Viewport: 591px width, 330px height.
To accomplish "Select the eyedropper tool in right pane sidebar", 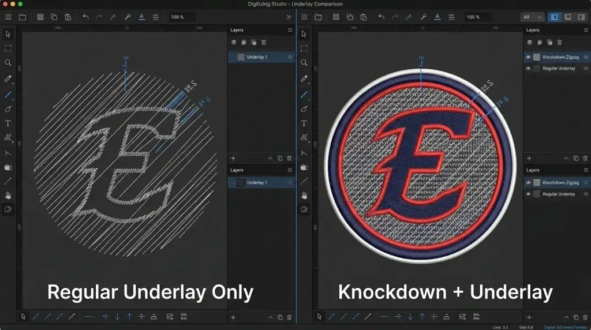I will (x=304, y=78).
